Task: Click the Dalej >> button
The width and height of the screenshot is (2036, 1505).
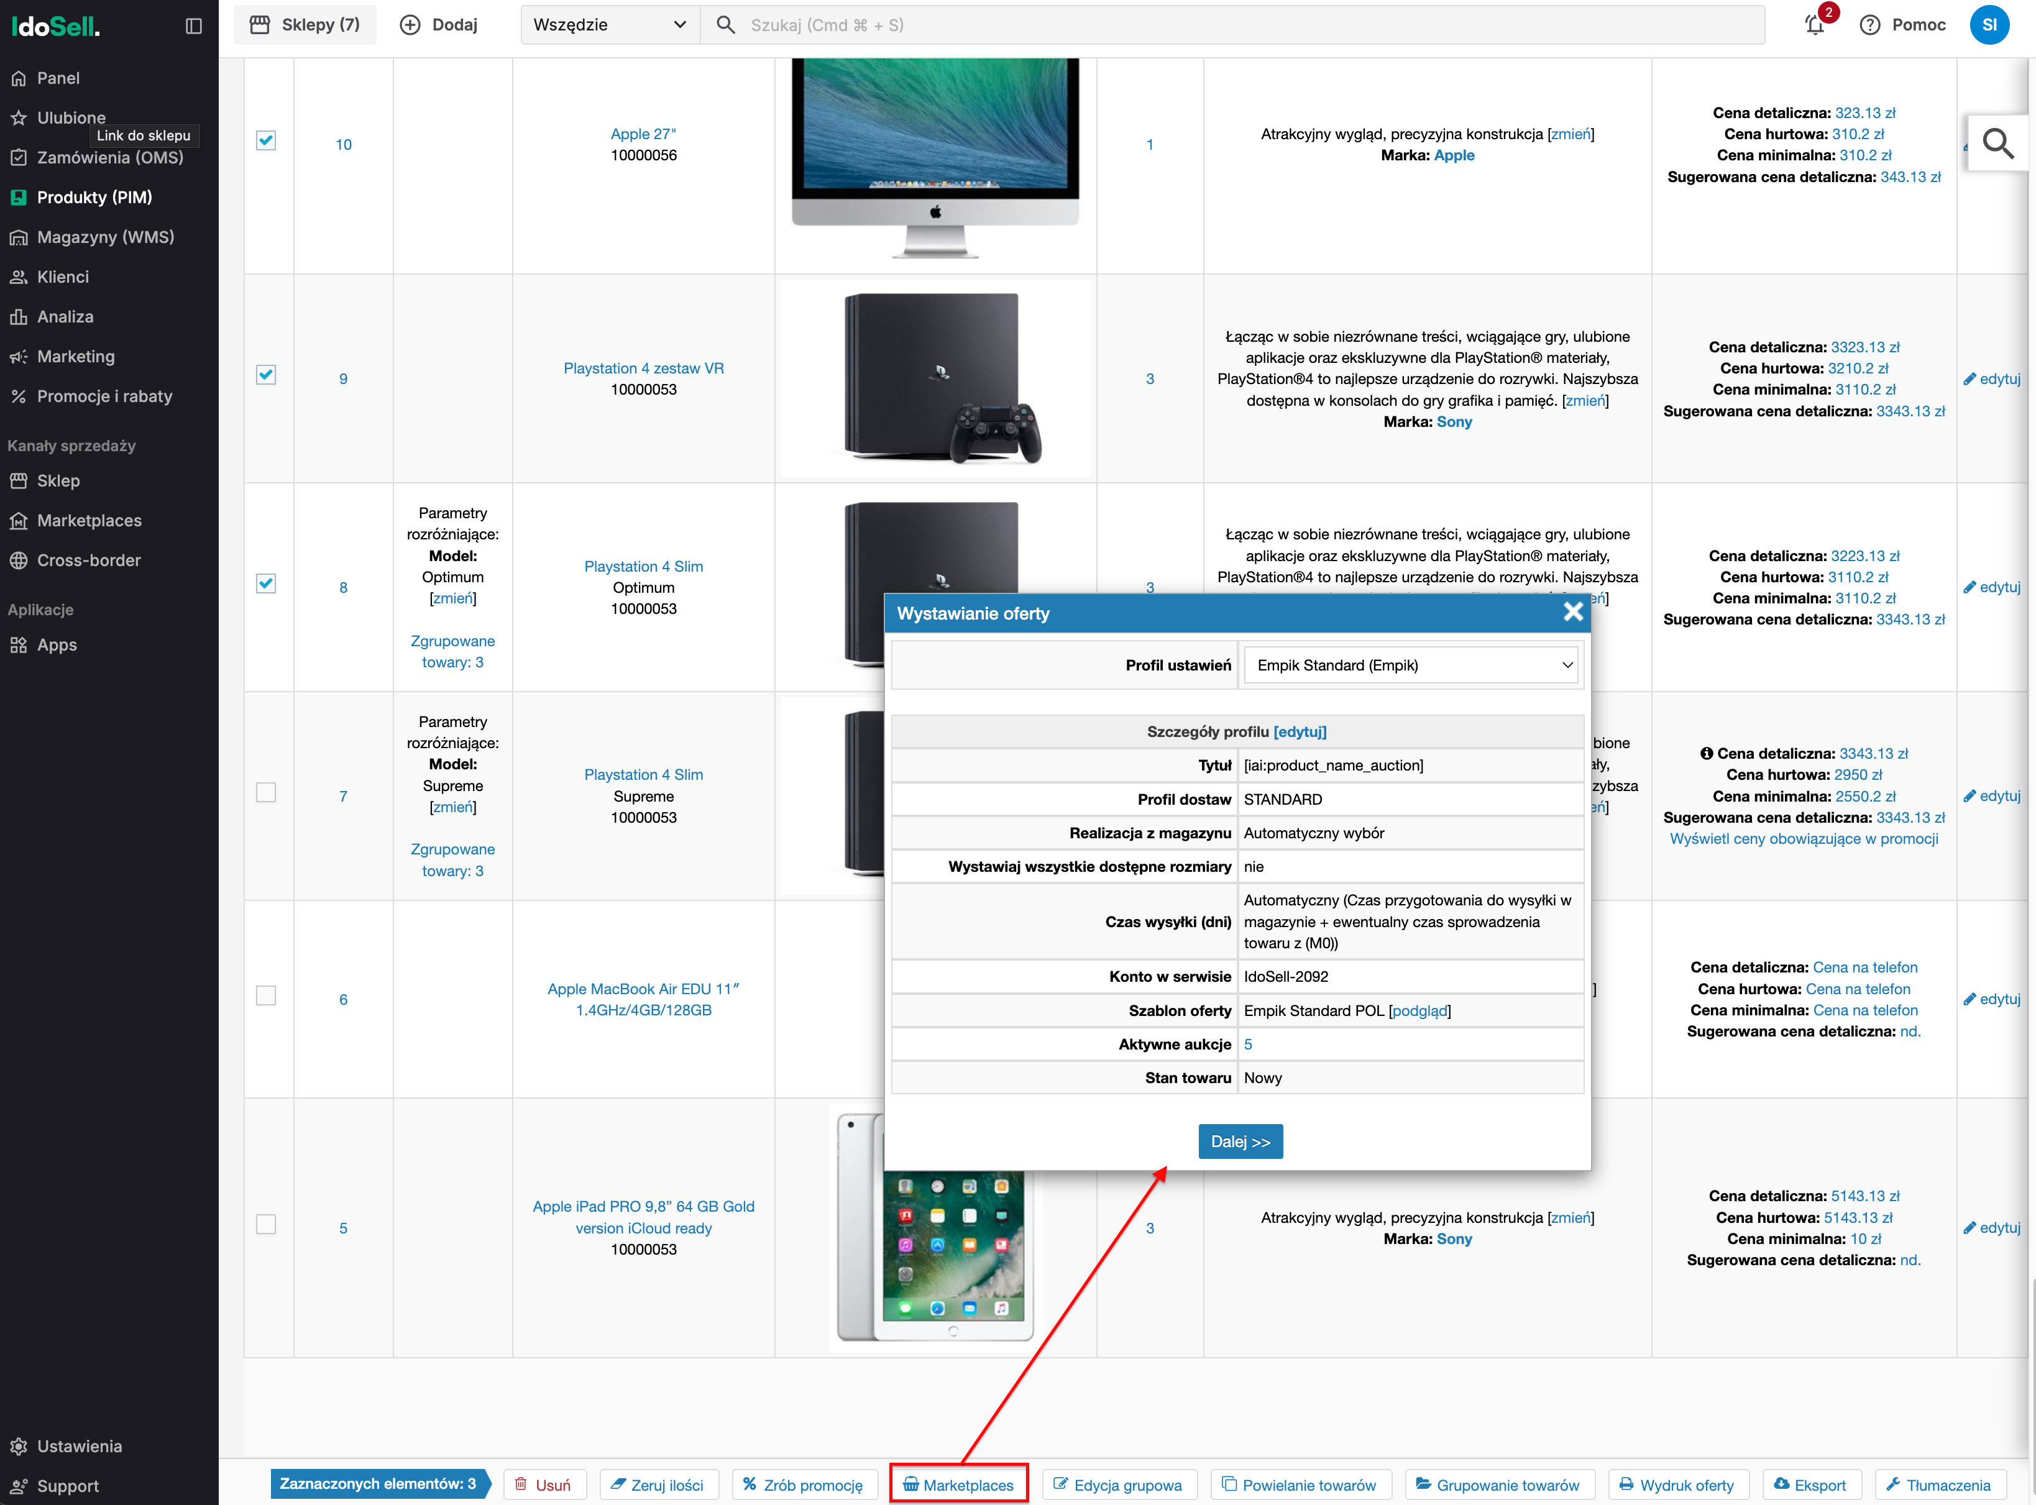Action: pos(1240,1141)
